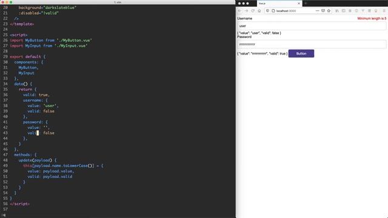The width and height of the screenshot is (388, 218).
Task: Focus the Username input field
Action: [x=312, y=26]
